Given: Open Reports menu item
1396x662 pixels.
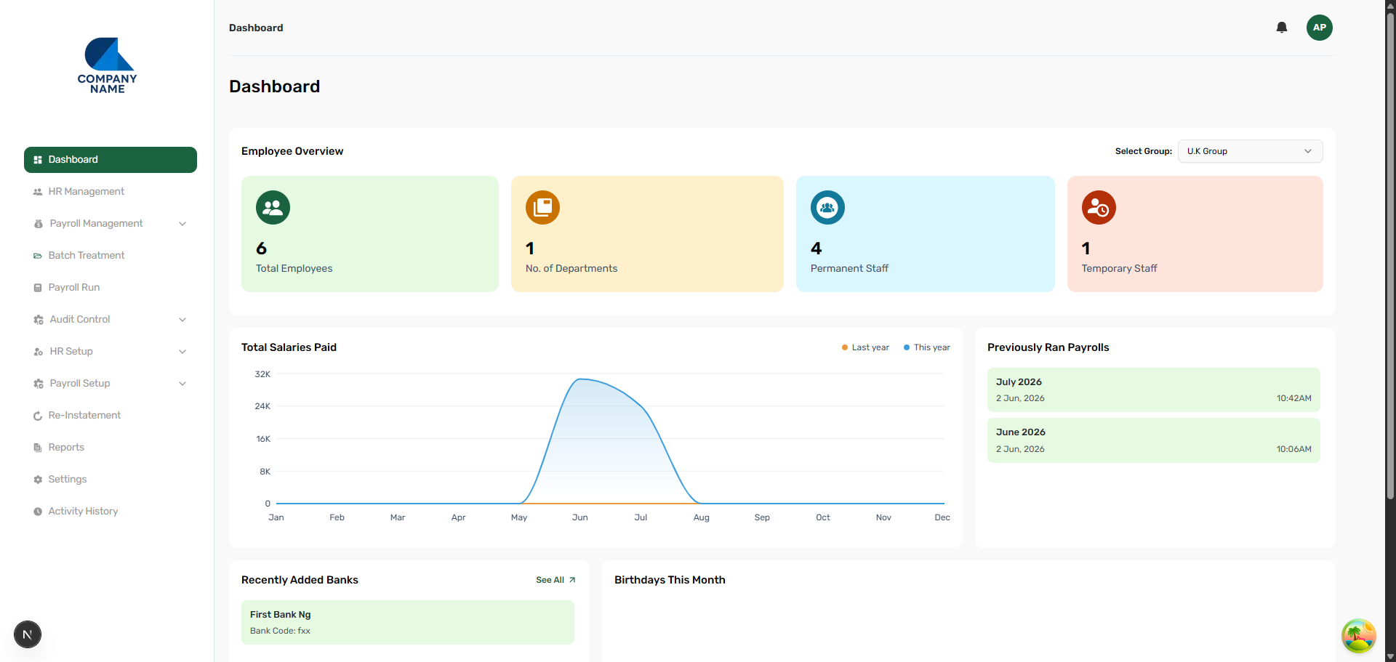Looking at the screenshot, I should pyautogui.click(x=111, y=448).
